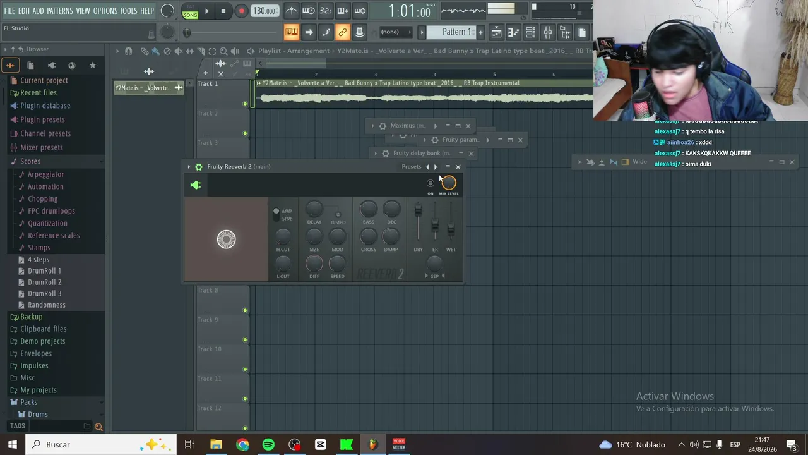
Task: Open Presets in Fruity Reeverb 2
Action: click(411, 167)
